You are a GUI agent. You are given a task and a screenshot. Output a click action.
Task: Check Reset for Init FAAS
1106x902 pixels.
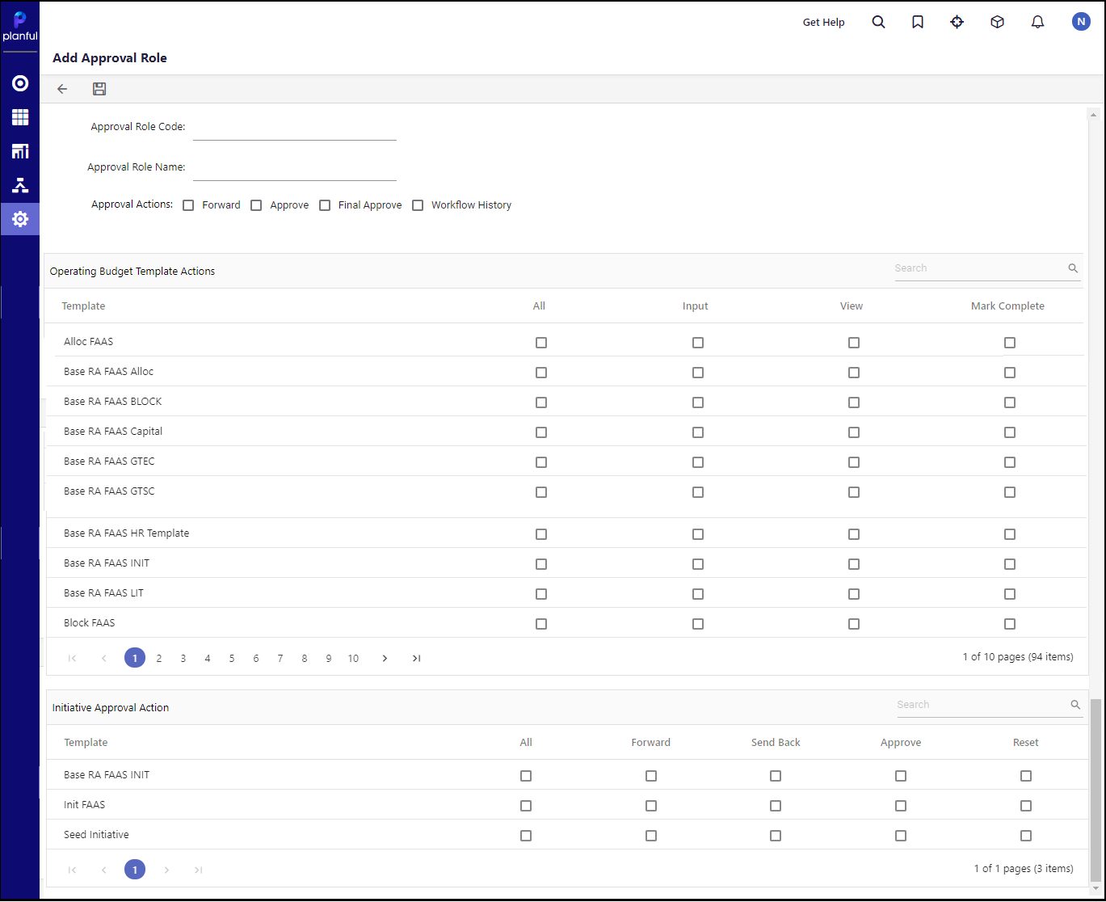pos(1026,806)
